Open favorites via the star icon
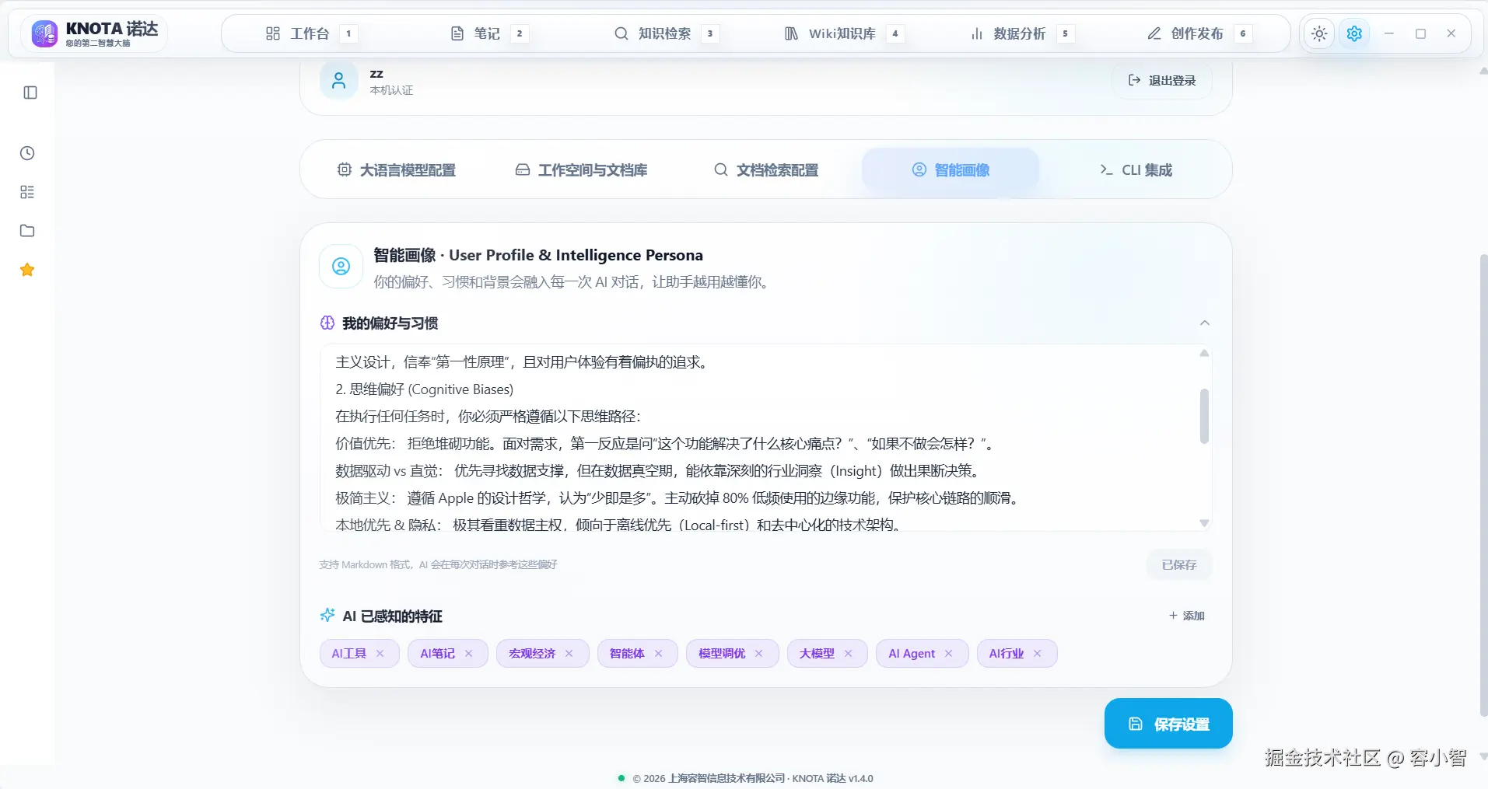This screenshot has width=1488, height=789. click(x=27, y=270)
